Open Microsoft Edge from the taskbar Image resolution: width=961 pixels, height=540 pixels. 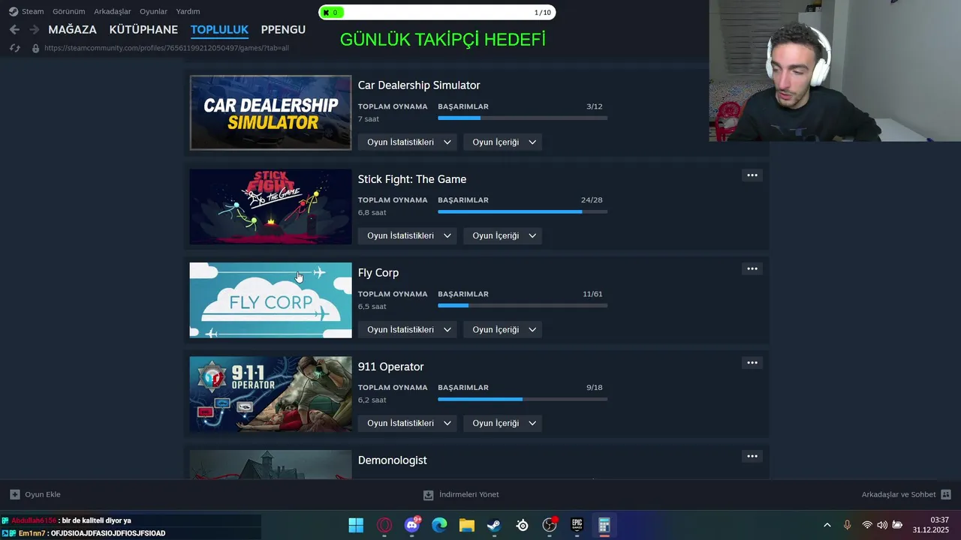click(439, 525)
